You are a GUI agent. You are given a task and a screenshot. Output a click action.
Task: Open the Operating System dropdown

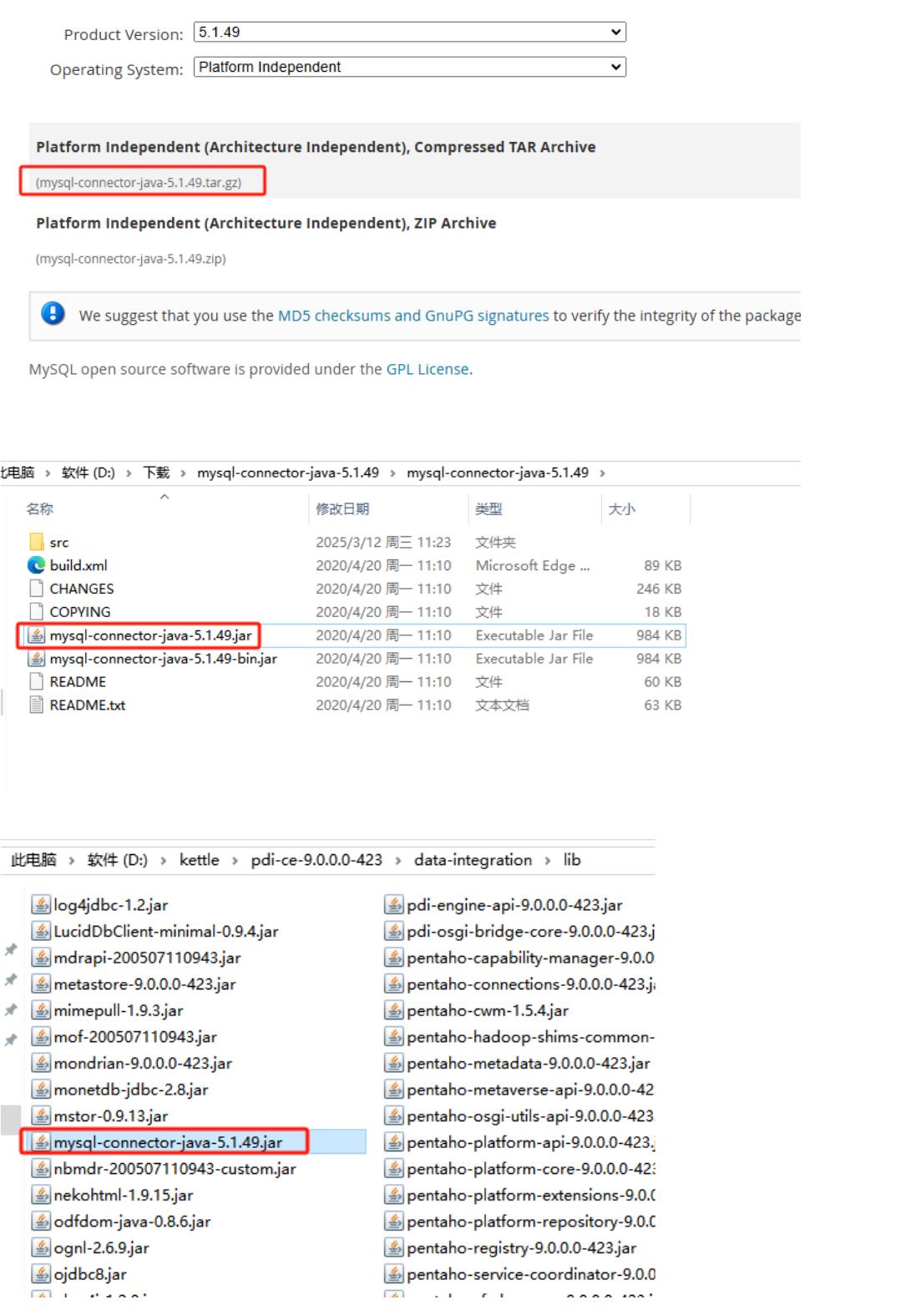click(x=409, y=67)
